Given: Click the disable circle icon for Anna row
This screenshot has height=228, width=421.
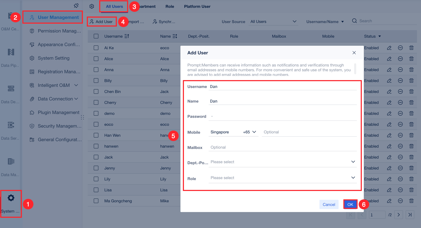Looking at the screenshot, I should click(400, 70).
